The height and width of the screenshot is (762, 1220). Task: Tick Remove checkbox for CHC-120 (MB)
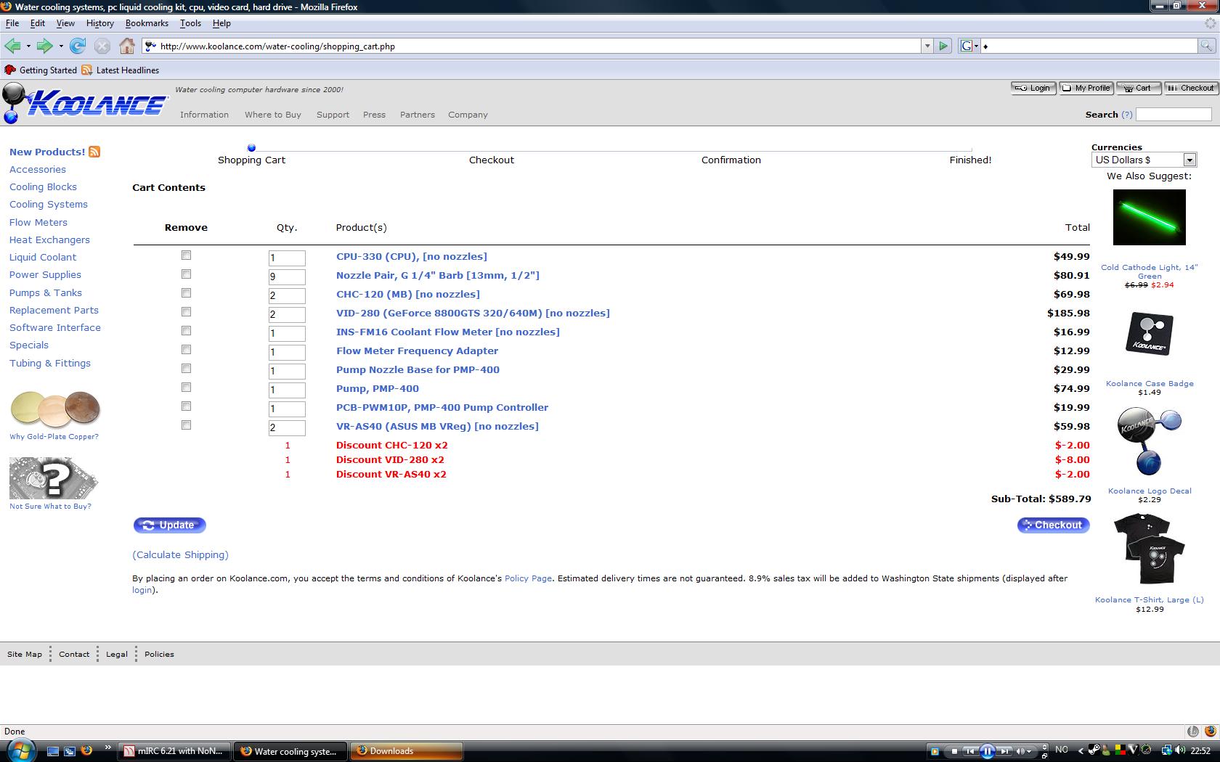pyautogui.click(x=186, y=293)
